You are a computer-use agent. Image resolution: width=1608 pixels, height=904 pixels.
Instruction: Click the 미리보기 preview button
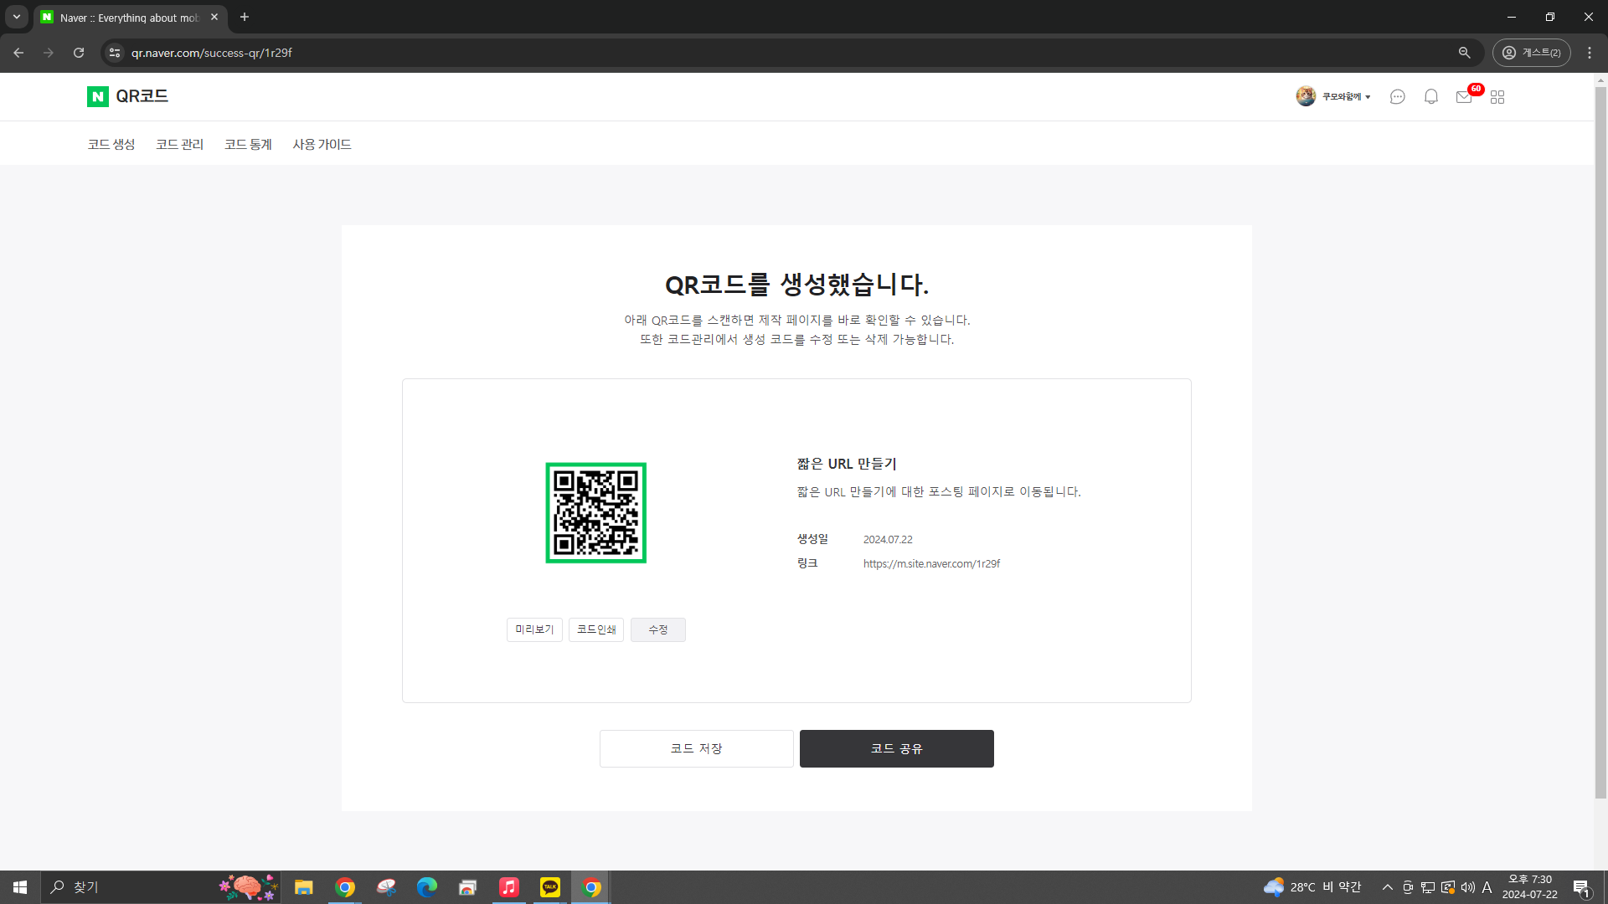coord(533,629)
